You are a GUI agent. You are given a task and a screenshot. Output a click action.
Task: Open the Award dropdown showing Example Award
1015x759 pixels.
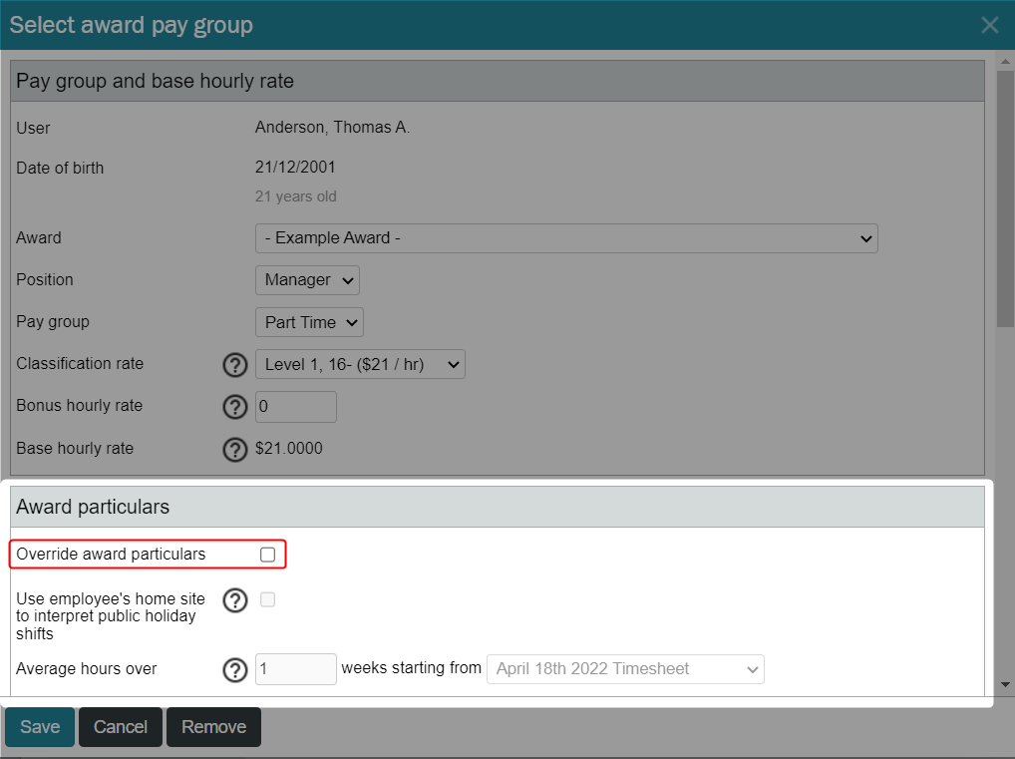566,238
